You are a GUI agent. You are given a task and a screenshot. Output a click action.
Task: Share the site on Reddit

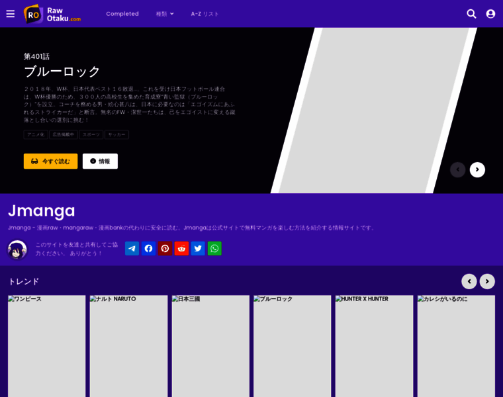click(181, 249)
